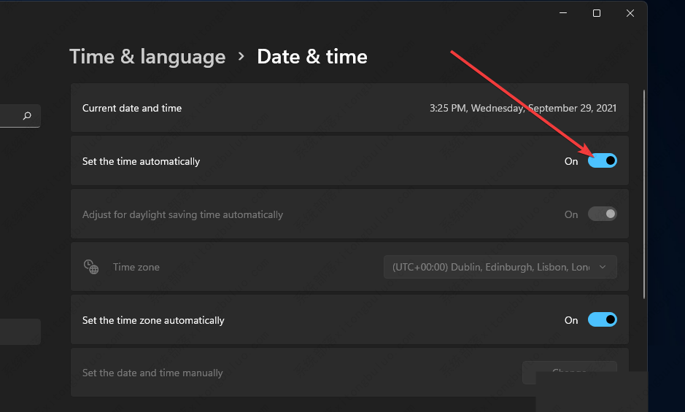Viewport: 685px width, 412px height.
Task: Click the search magnifier icon
Action: 27,116
